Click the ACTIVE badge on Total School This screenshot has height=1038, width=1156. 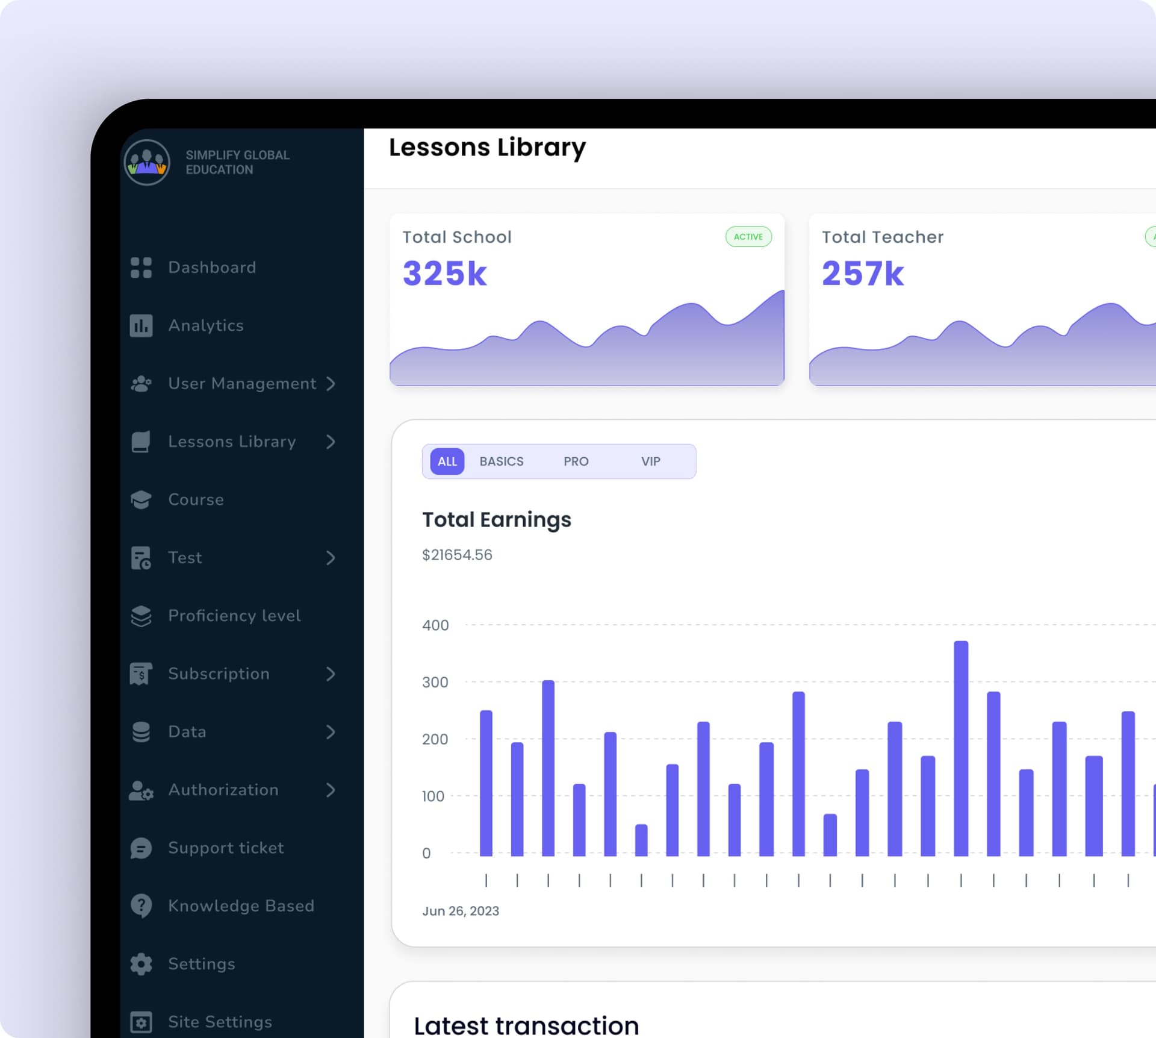748,237
